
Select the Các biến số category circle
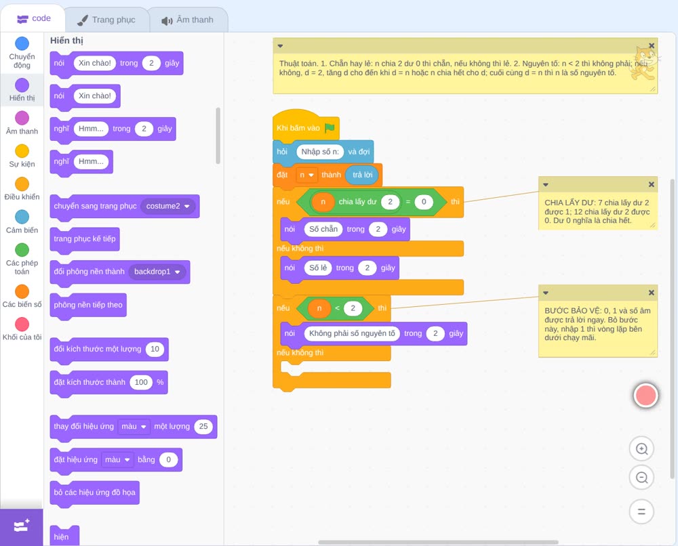tap(22, 291)
